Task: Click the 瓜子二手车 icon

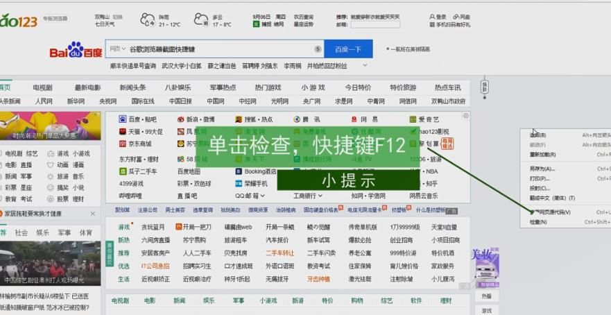Action: [123, 171]
